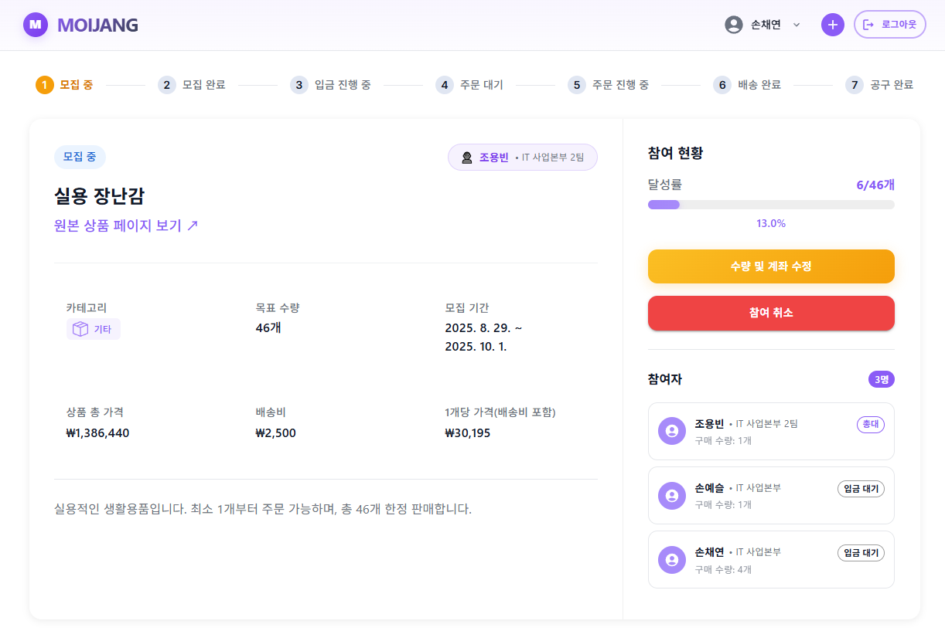Viewport: 945px width, 641px height.
Task: Select step 7 공구 완료
Action: click(879, 85)
